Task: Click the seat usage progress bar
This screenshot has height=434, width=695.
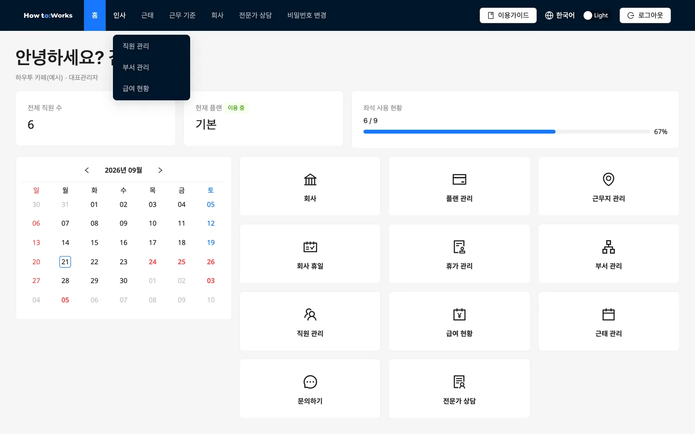Action: [x=506, y=132]
